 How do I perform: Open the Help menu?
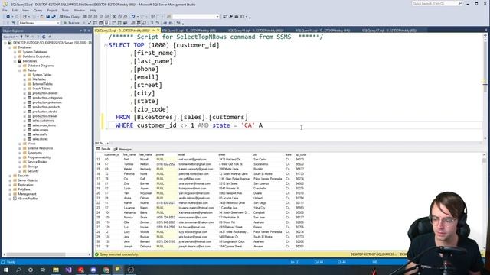(93, 10)
